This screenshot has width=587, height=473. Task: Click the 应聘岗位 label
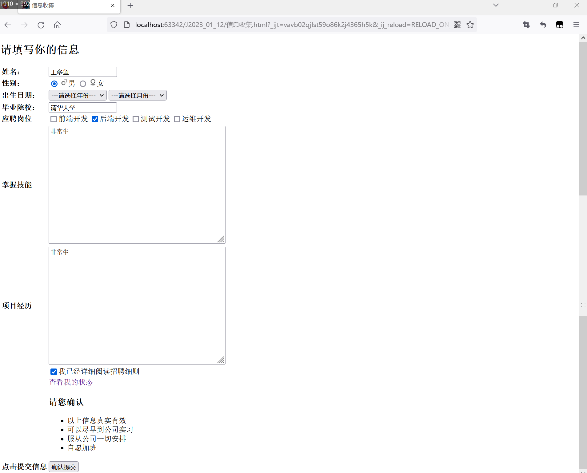(x=17, y=119)
